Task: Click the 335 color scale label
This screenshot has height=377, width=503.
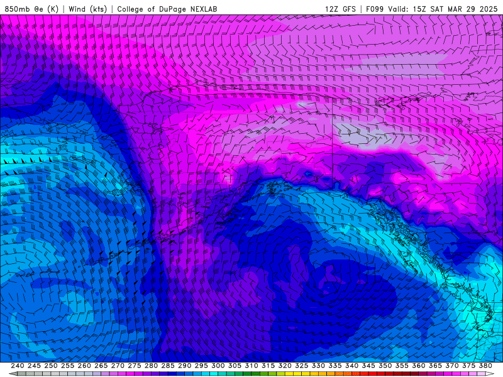Action: click(x=334, y=366)
